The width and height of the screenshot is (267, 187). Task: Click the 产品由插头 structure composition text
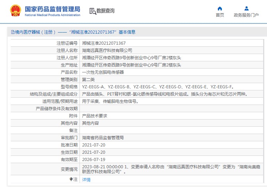[x=165, y=94]
